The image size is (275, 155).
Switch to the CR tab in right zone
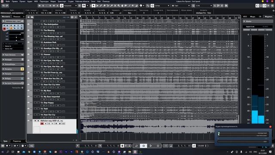pyautogui.click(x=260, y=16)
